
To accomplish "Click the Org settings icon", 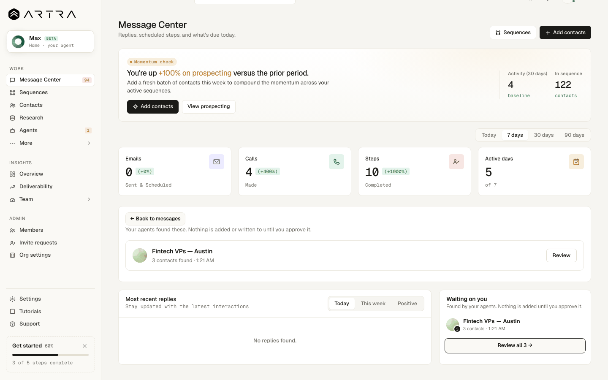I will (13, 255).
